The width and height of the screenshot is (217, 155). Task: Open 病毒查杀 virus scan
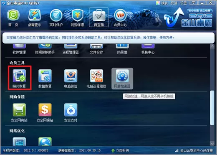point(35,18)
